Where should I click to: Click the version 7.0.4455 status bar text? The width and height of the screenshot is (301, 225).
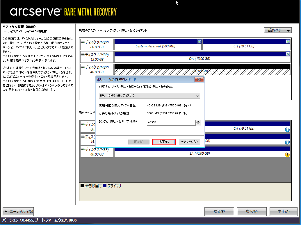[x=40, y=220]
